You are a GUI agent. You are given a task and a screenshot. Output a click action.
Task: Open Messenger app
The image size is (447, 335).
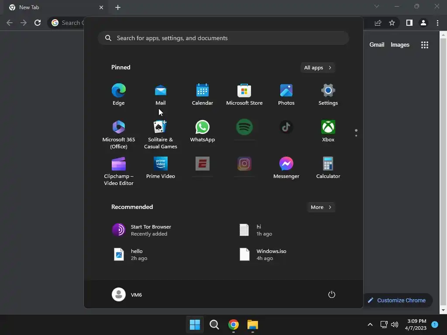tap(286, 168)
